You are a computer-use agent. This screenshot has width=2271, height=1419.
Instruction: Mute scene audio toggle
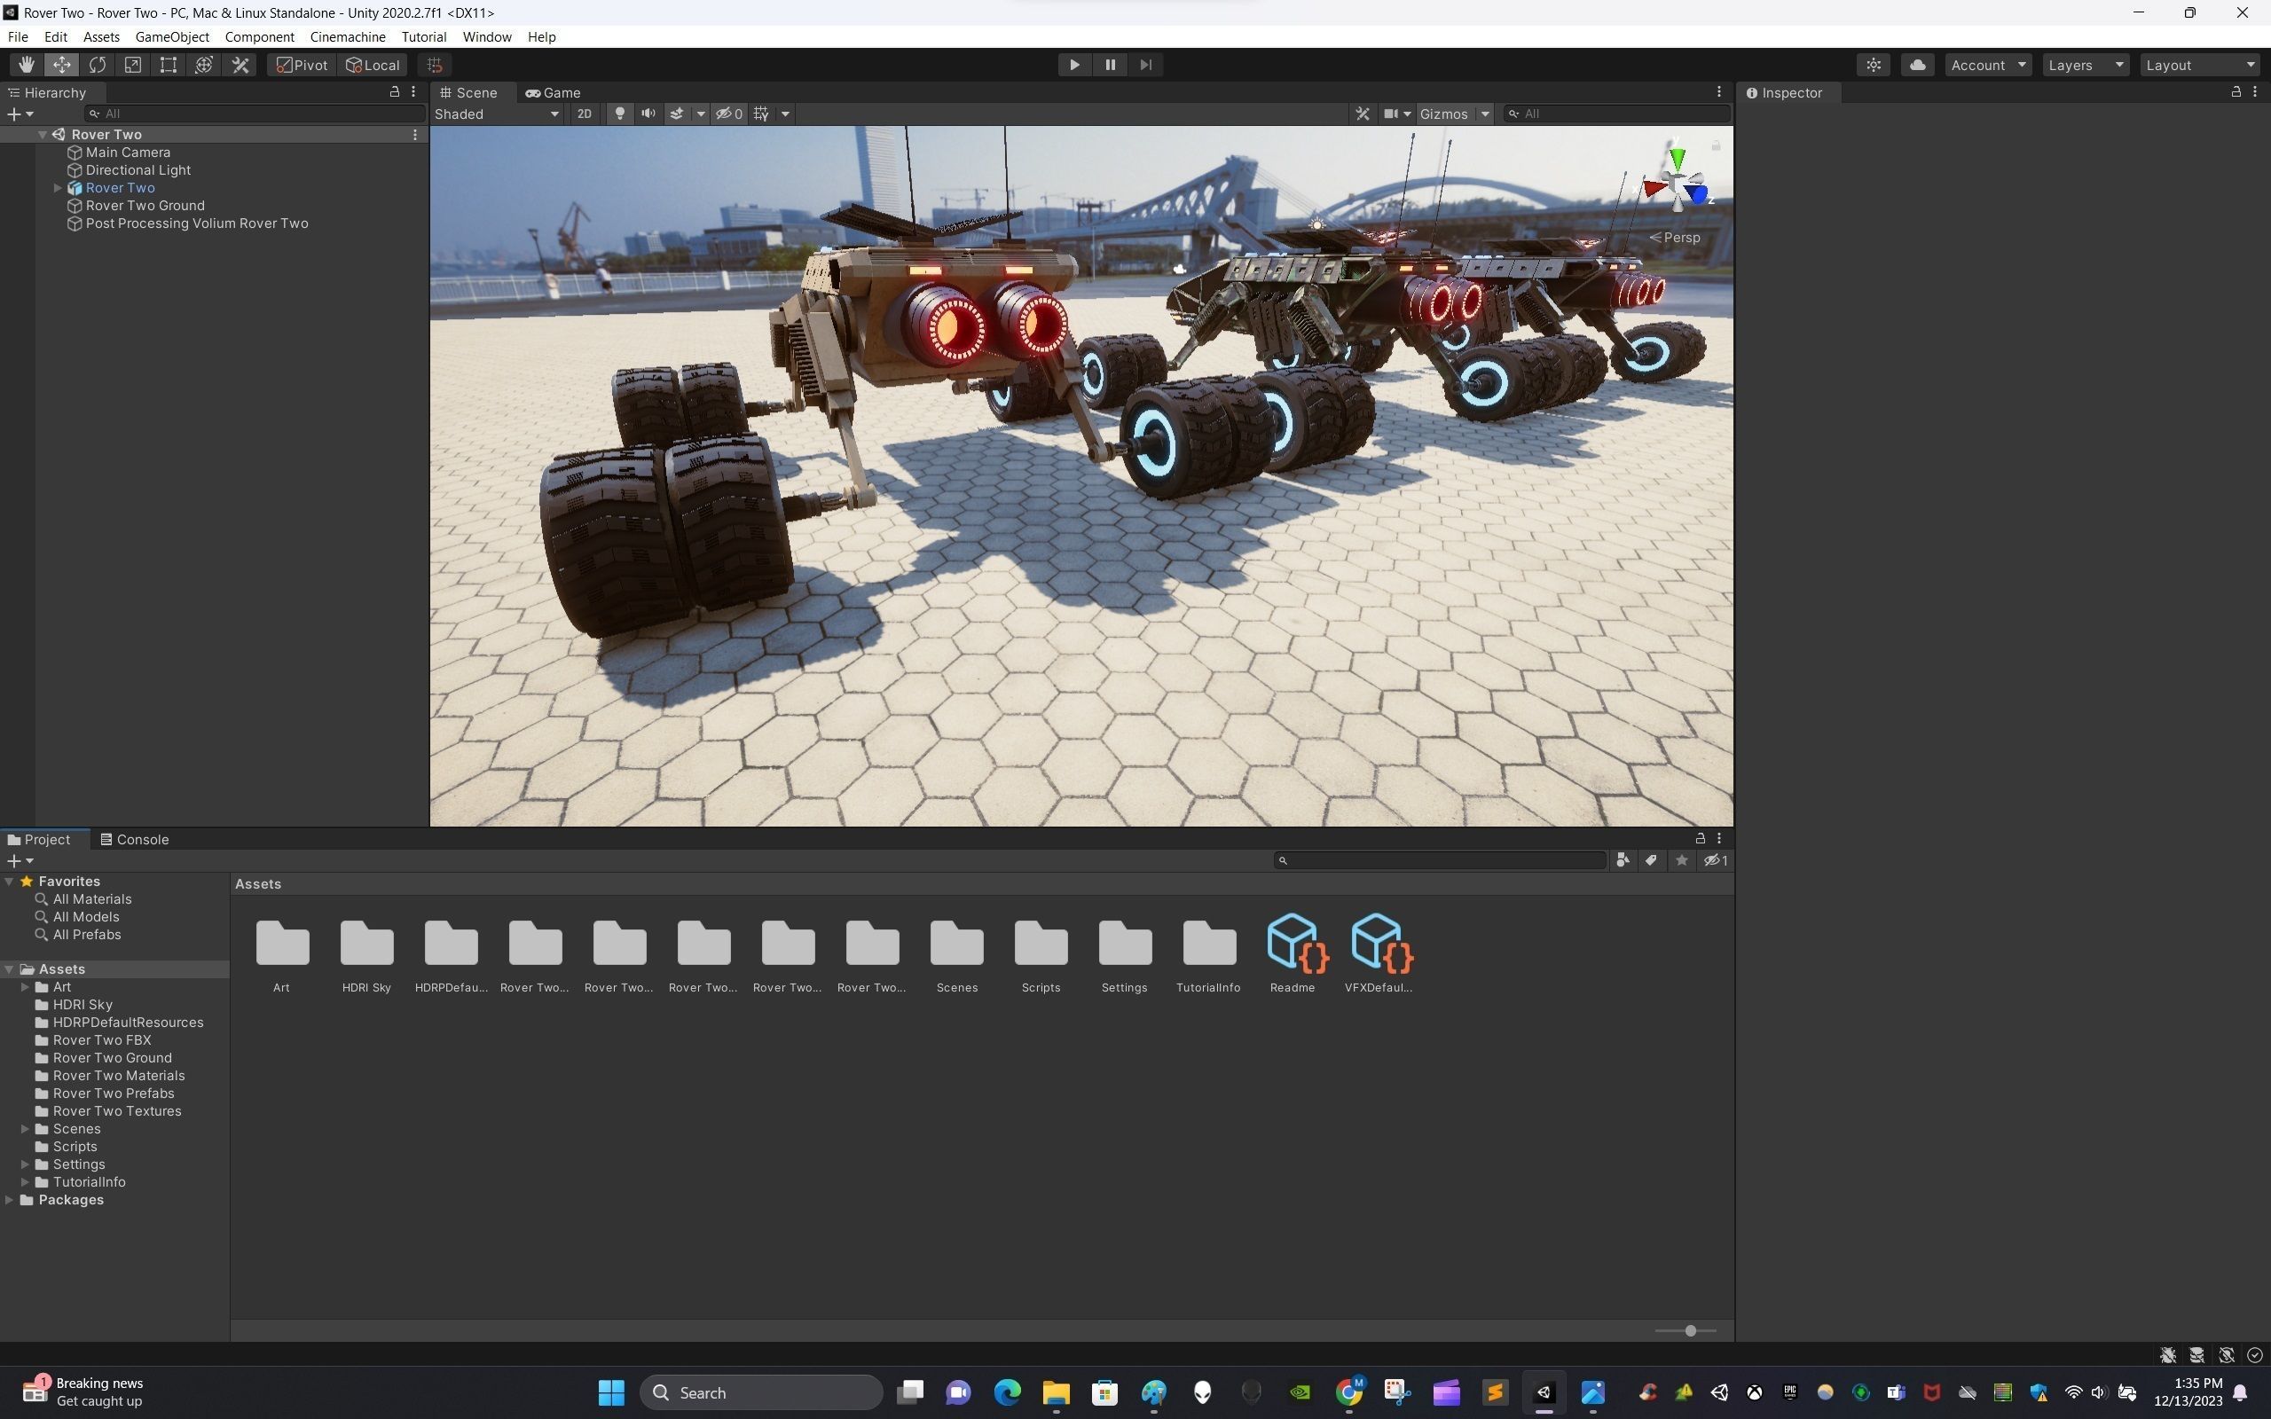(648, 114)
